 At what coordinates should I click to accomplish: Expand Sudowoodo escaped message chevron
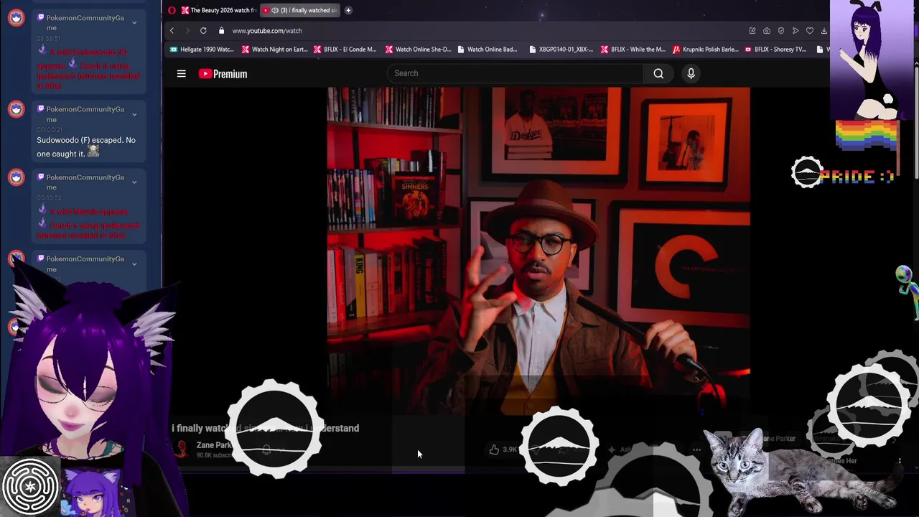134,115
